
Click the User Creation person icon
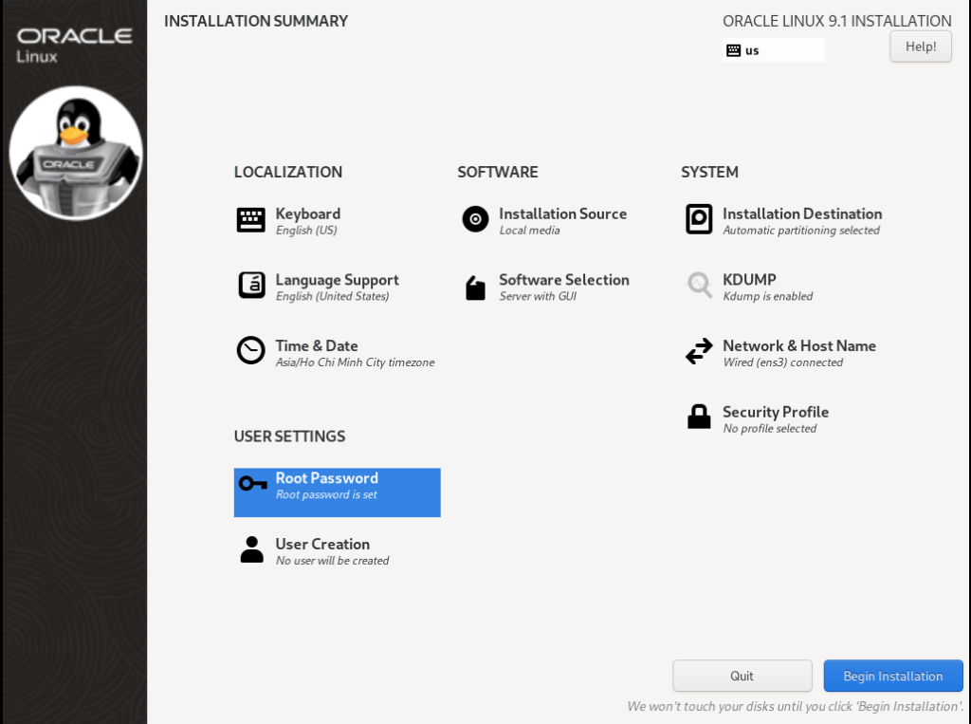[251, 550]
